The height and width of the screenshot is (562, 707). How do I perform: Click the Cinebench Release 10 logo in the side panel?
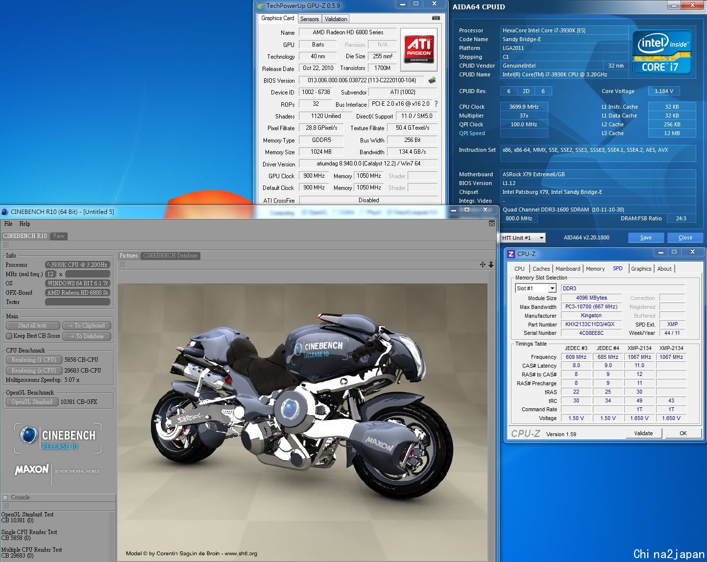coord(58,438)
